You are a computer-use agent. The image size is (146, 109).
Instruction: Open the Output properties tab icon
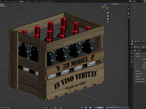point(132,54)
